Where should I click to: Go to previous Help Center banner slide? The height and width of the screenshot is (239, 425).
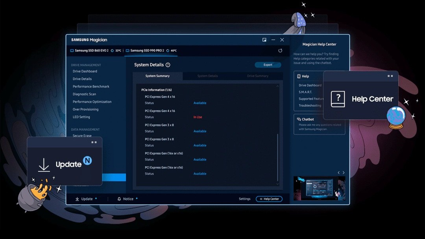click(338, 173)
